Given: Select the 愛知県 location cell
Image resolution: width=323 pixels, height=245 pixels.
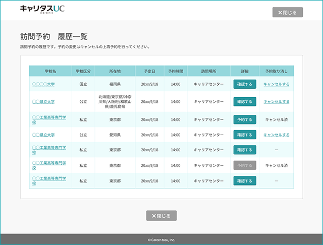Looking at the screenshot, I should point(115,135).
